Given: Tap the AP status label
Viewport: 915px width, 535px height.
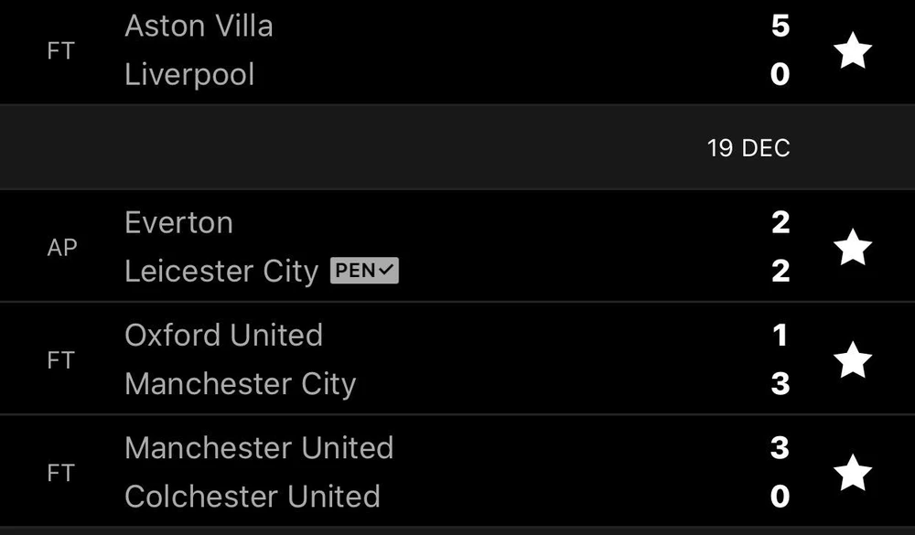Looking at the screenshot, I should pos(61,248).
